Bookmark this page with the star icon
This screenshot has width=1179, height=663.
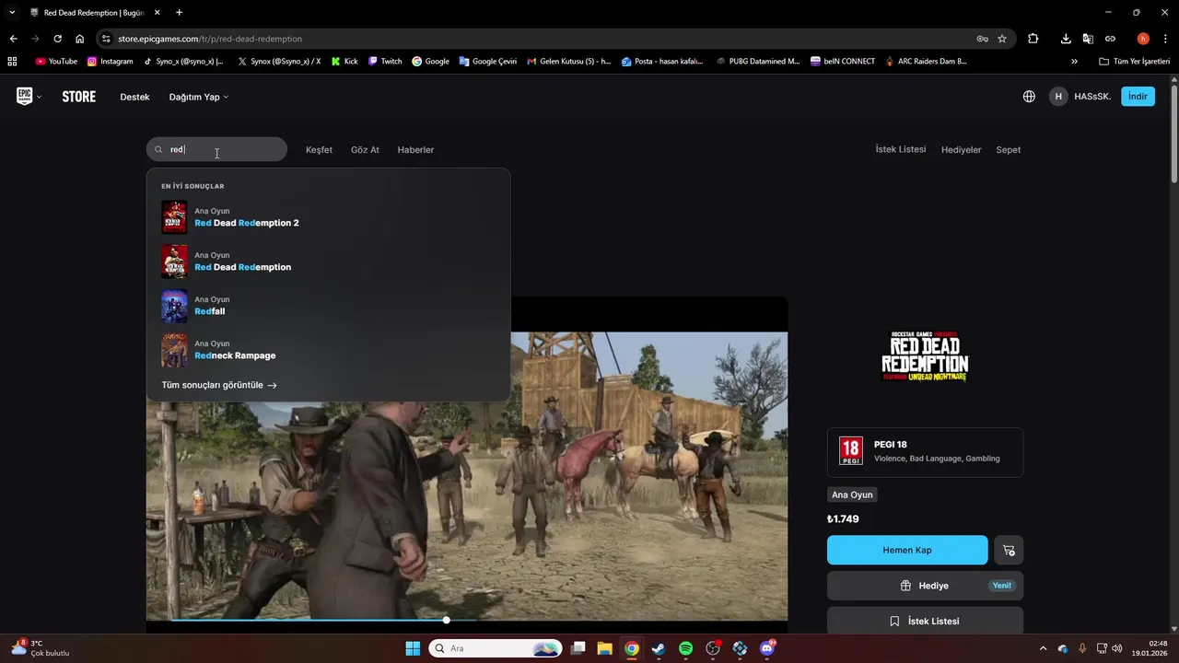click(1002, 39)
